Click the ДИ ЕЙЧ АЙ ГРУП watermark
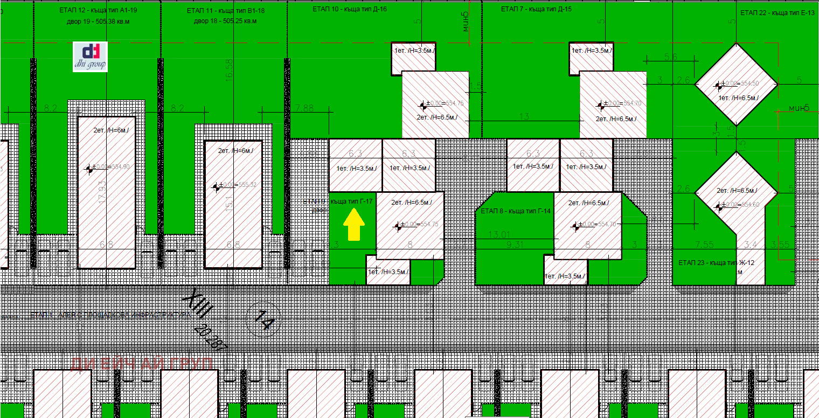Image resolution: width=819 pixels, height=418 pixels. [x=142, y=364]
